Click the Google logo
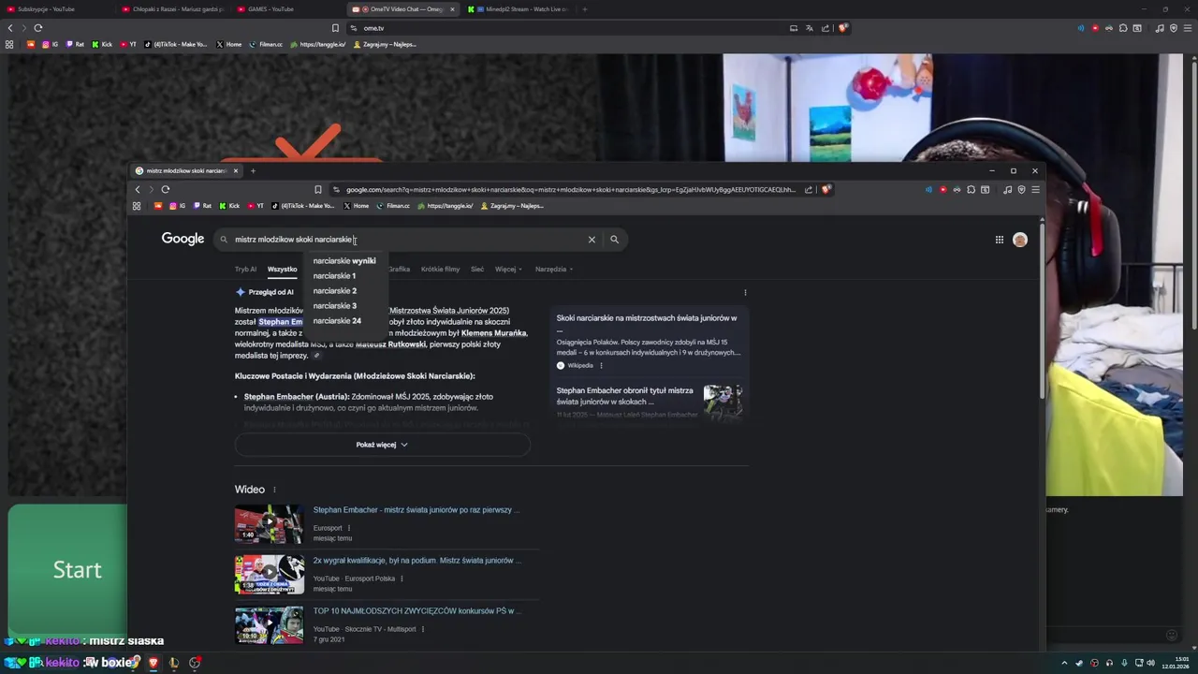The width and height of the screenshot is (1198, 674). coord(183,239)
